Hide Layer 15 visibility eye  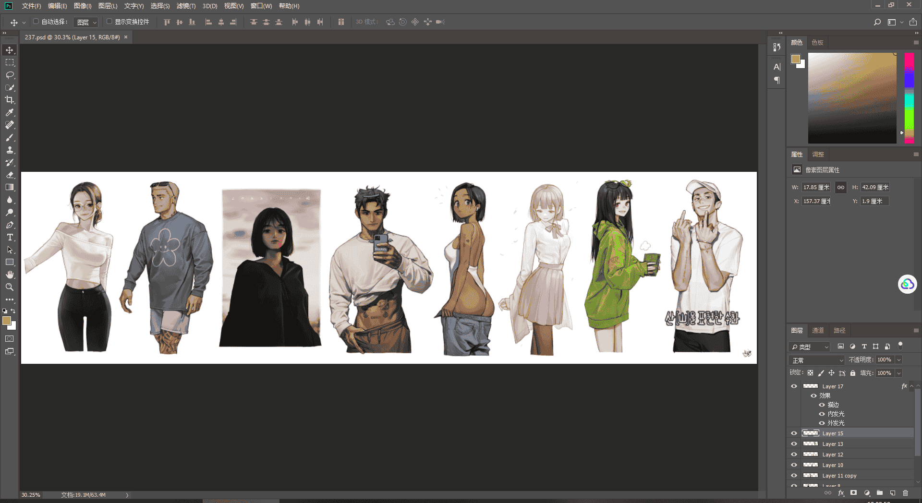pyautogui.click(x=794, y=433)
